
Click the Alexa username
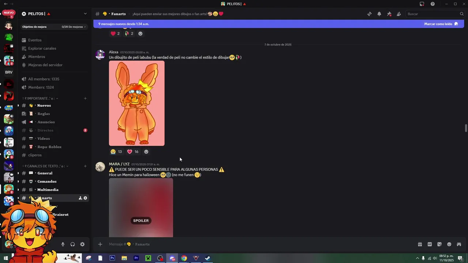tap(114, 52)
